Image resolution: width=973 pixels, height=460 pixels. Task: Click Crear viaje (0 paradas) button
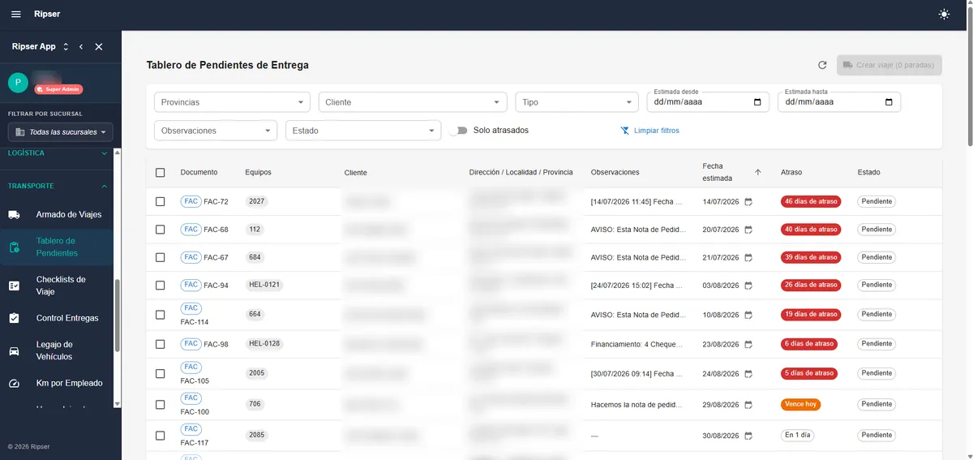[889, 65]
